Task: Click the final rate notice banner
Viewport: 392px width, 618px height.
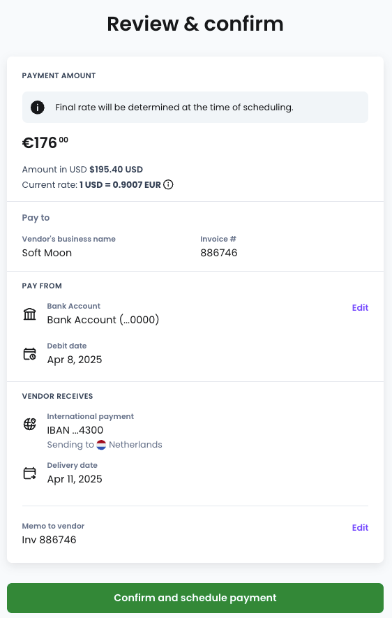Action: point(195,108)
